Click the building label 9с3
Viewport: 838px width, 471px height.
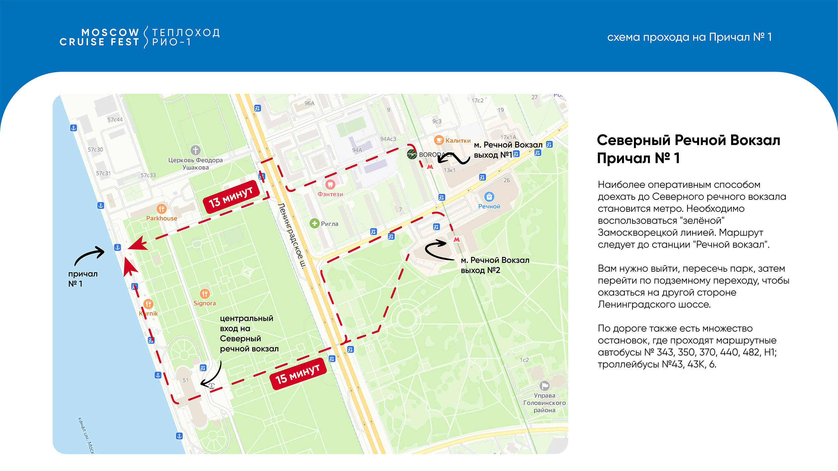(437, 121)
